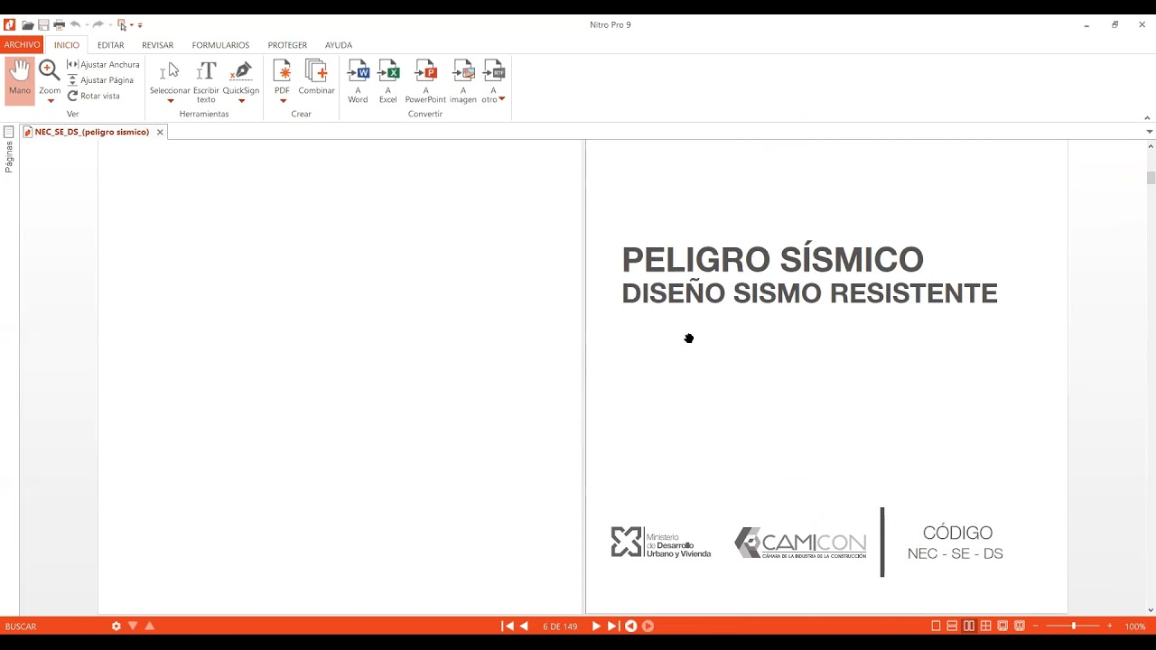Switch to the REVISAR tab

point(157,44)
